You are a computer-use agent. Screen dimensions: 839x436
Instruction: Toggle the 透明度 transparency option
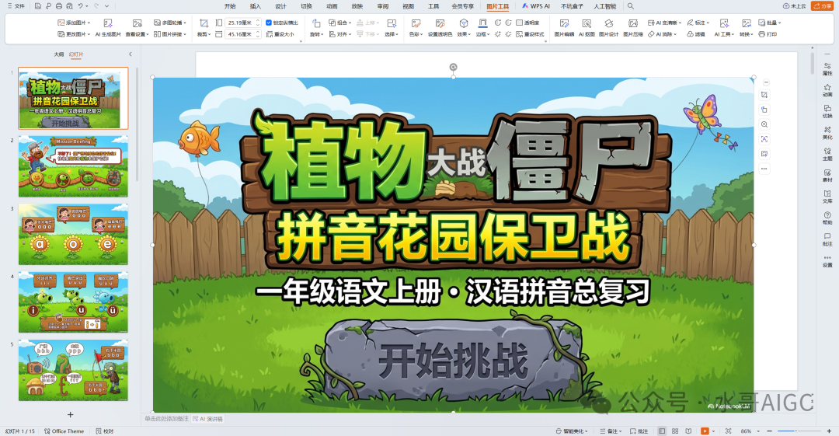click(x=527, y=23)
